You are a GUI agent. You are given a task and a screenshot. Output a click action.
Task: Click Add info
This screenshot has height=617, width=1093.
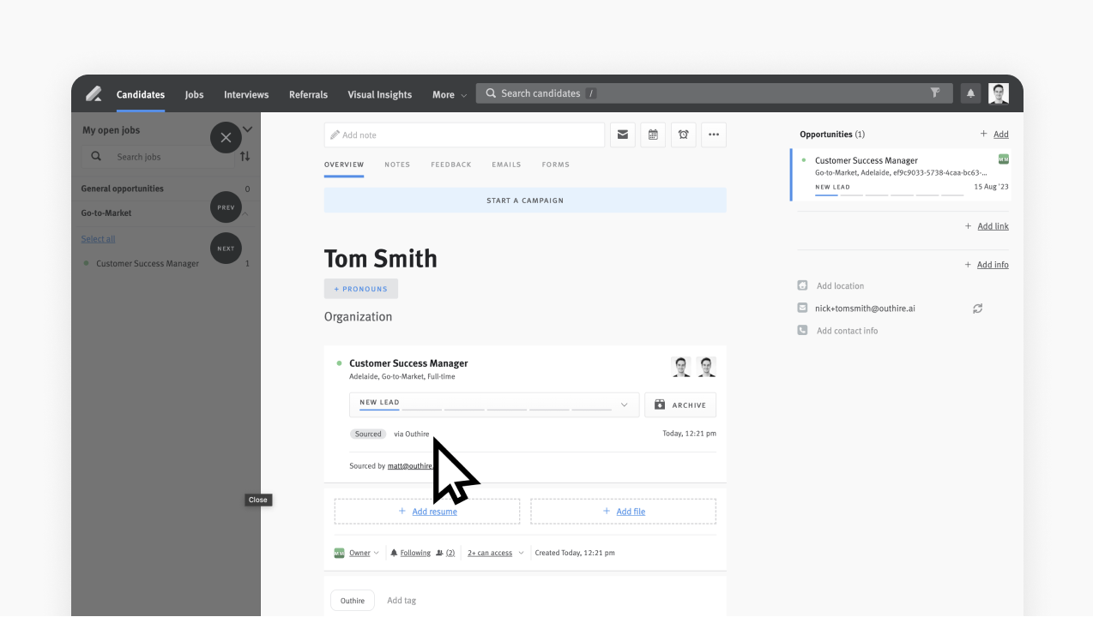tap(987, 265)
